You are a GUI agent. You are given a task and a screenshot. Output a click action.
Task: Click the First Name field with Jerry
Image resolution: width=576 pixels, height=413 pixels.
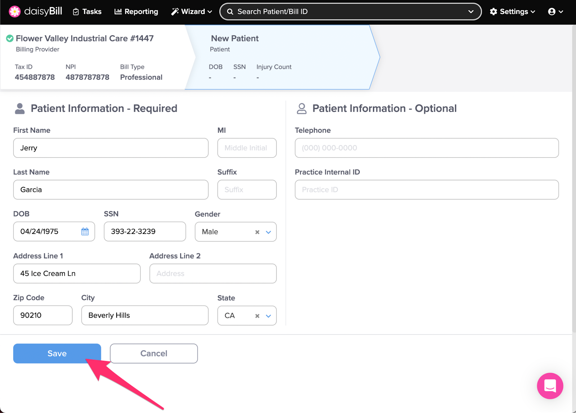pyautogui.click(x=111, y=148)
